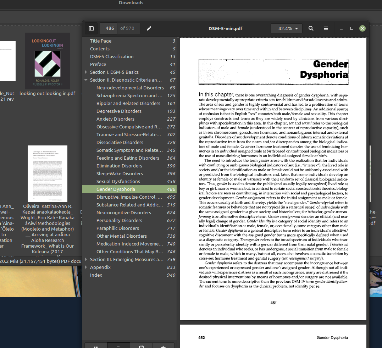This screenshot has height=348, width=382.
Task: Go to Sexual Dysfunctions chapter
Action: coord(129,181)
